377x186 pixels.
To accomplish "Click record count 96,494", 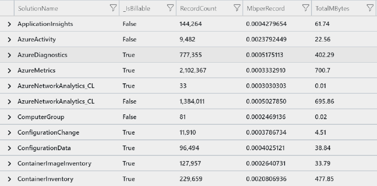I will click(189, 148).
